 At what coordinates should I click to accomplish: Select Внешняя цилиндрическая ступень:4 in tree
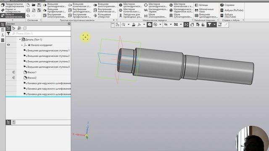coord(47,67)
